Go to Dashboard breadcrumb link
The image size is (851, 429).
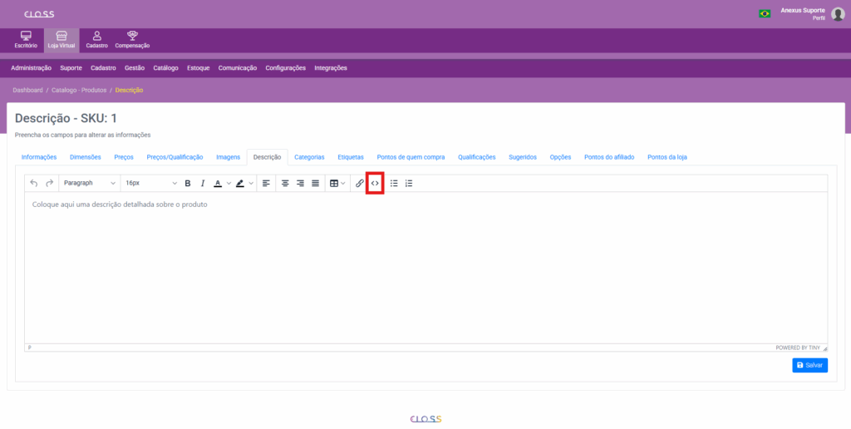[x=27, y=90]
